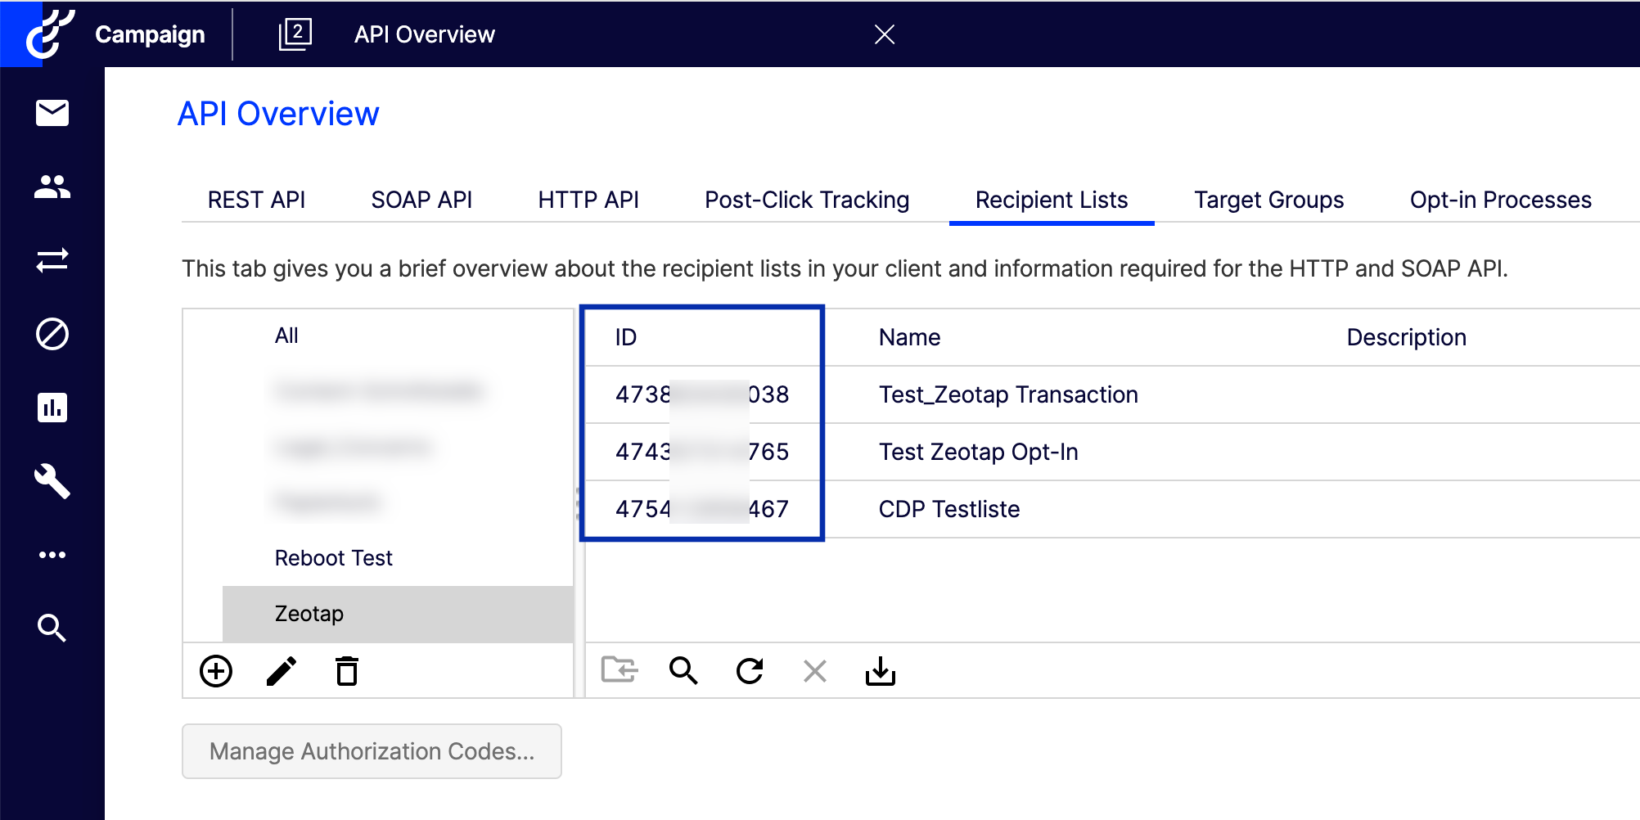Select the All folder
This screenshot has width=1640, height=820.
pyautogui.click(x=286, y=336)
